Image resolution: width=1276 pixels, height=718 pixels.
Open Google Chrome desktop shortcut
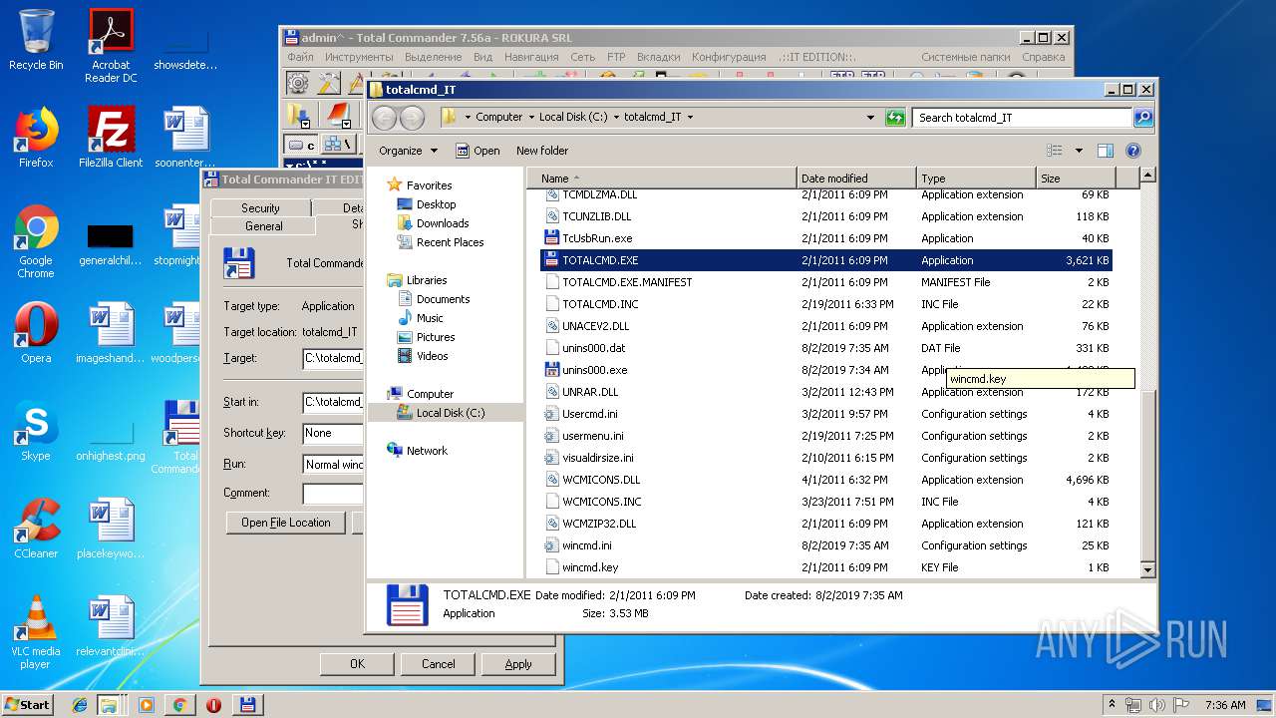pyautogui.click(x=36, y=241)
